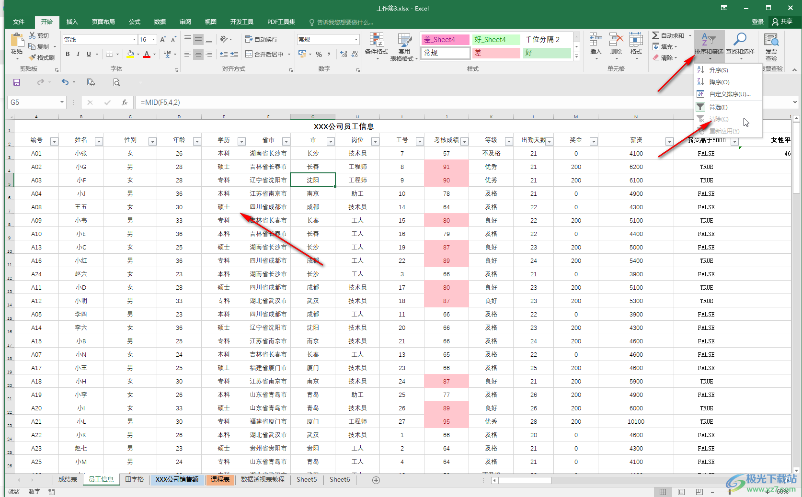Toggle Bold formatting
The width and height of the screenshot is (802, 497).
(x=68, y=54)
